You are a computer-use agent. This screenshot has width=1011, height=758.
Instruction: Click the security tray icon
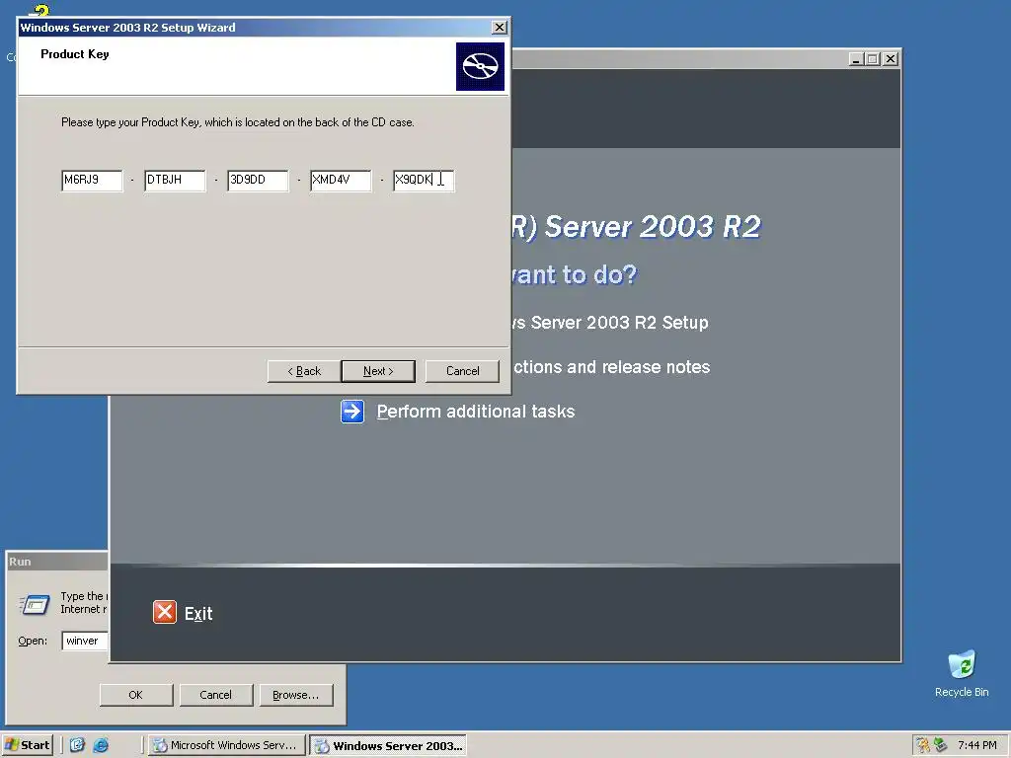point(923,745)
